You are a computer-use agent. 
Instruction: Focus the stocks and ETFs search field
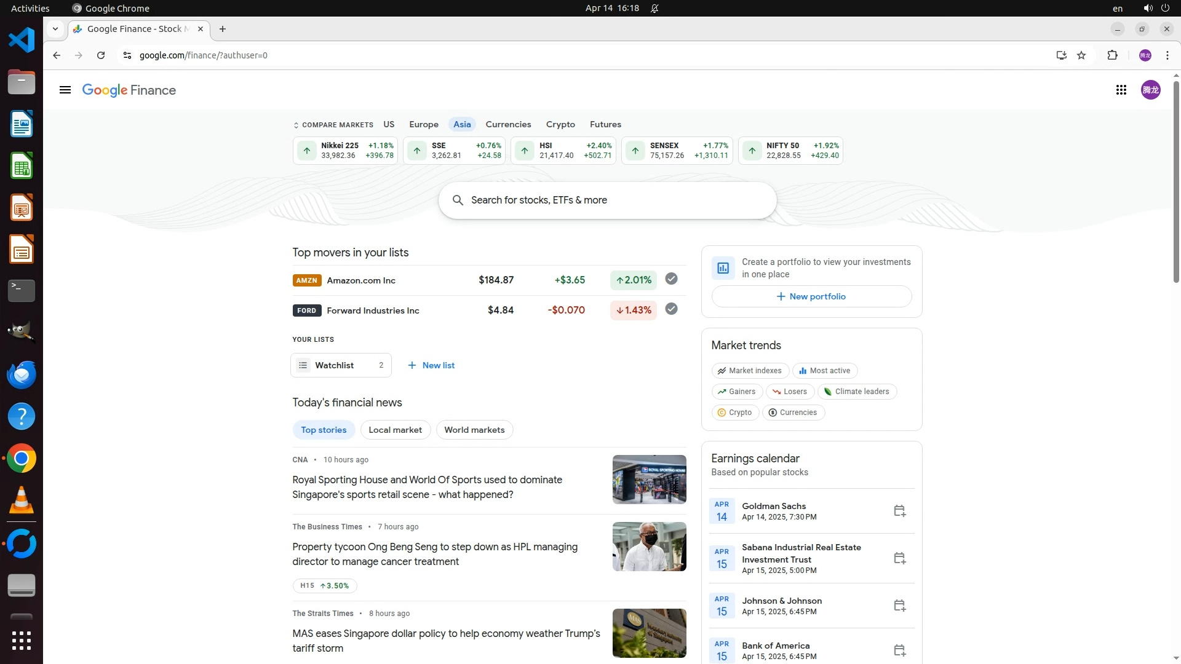point(607,200)
